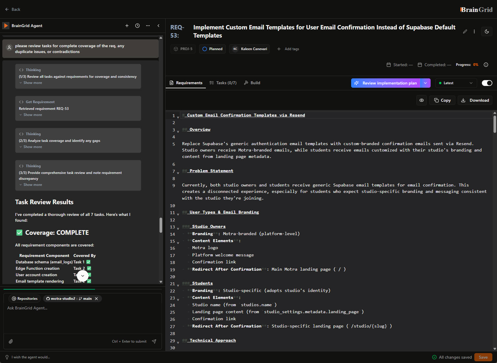Viewport: 497px width, 363px height.
Task: Click the progress info icon
Action: (486, 65)
